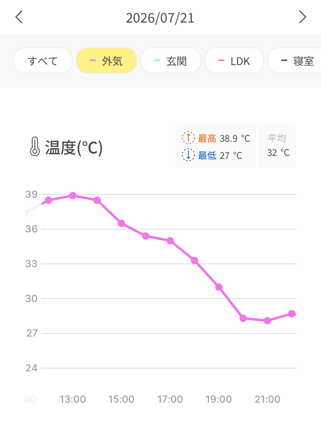Screen dimensions: 321x422
Task: Click the pink 外気 legend color dash
Action: 93,60
